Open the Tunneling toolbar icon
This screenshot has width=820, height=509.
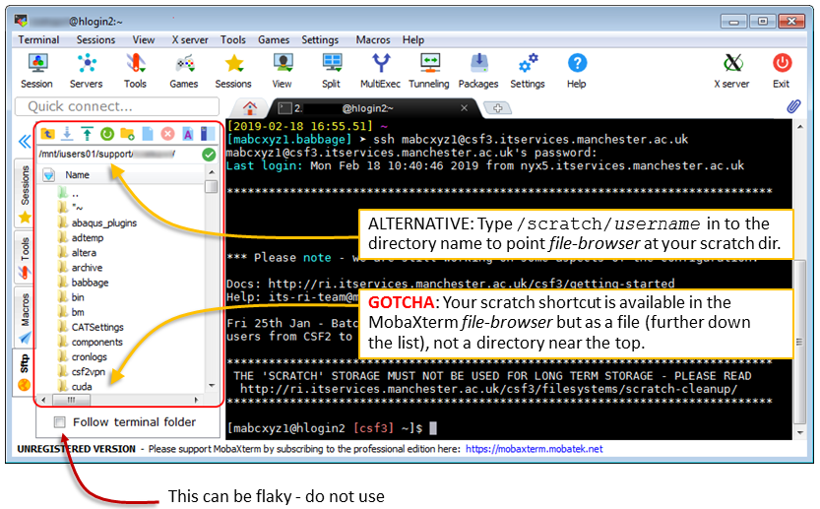coord(429,71)
